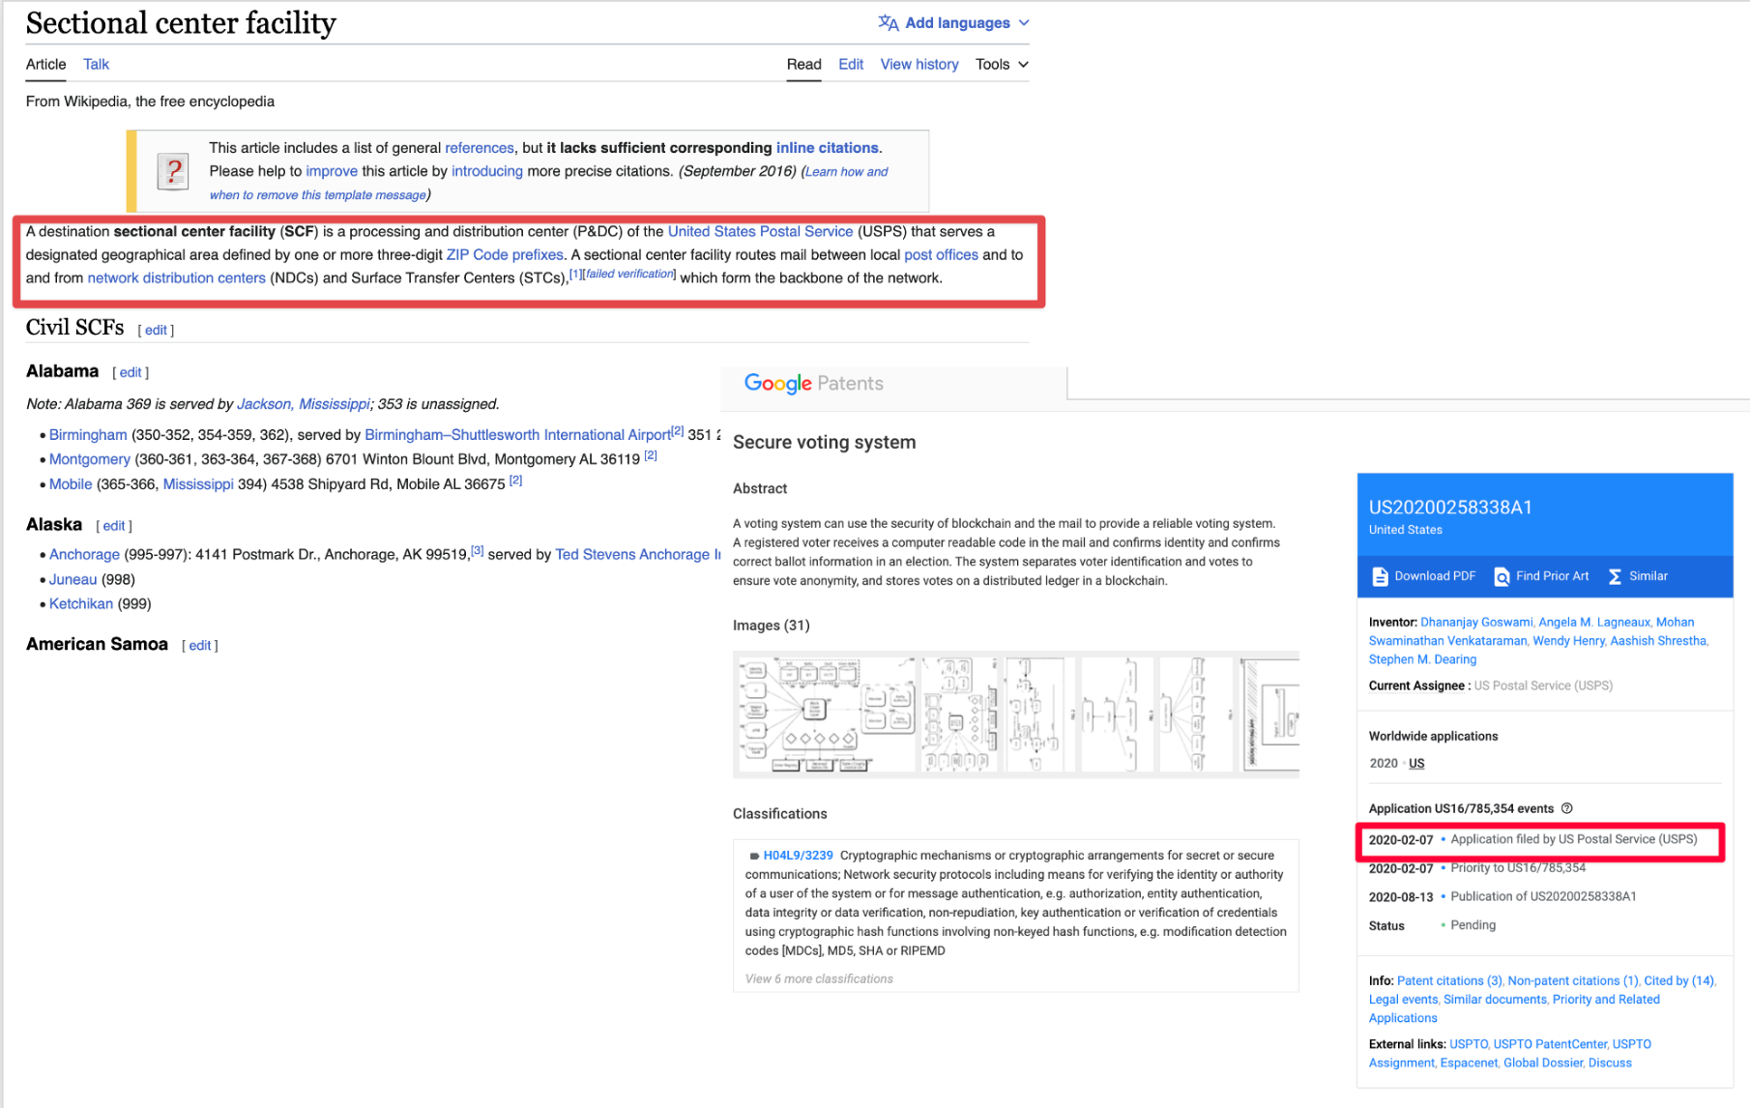Edit the Alabama section
This screenshot has height=1108, width=1750.
[x=131, y=372]
